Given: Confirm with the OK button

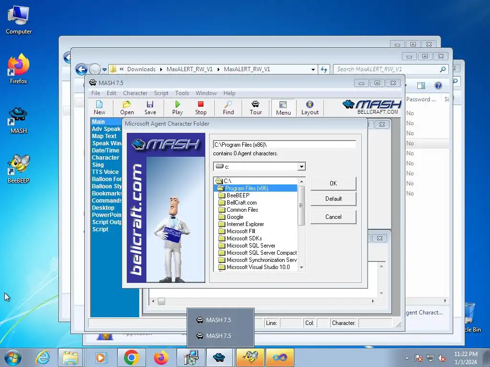Looking at the screenshot, I should (333, 183).
